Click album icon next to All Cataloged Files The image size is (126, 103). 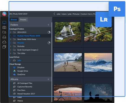(14, 83)
